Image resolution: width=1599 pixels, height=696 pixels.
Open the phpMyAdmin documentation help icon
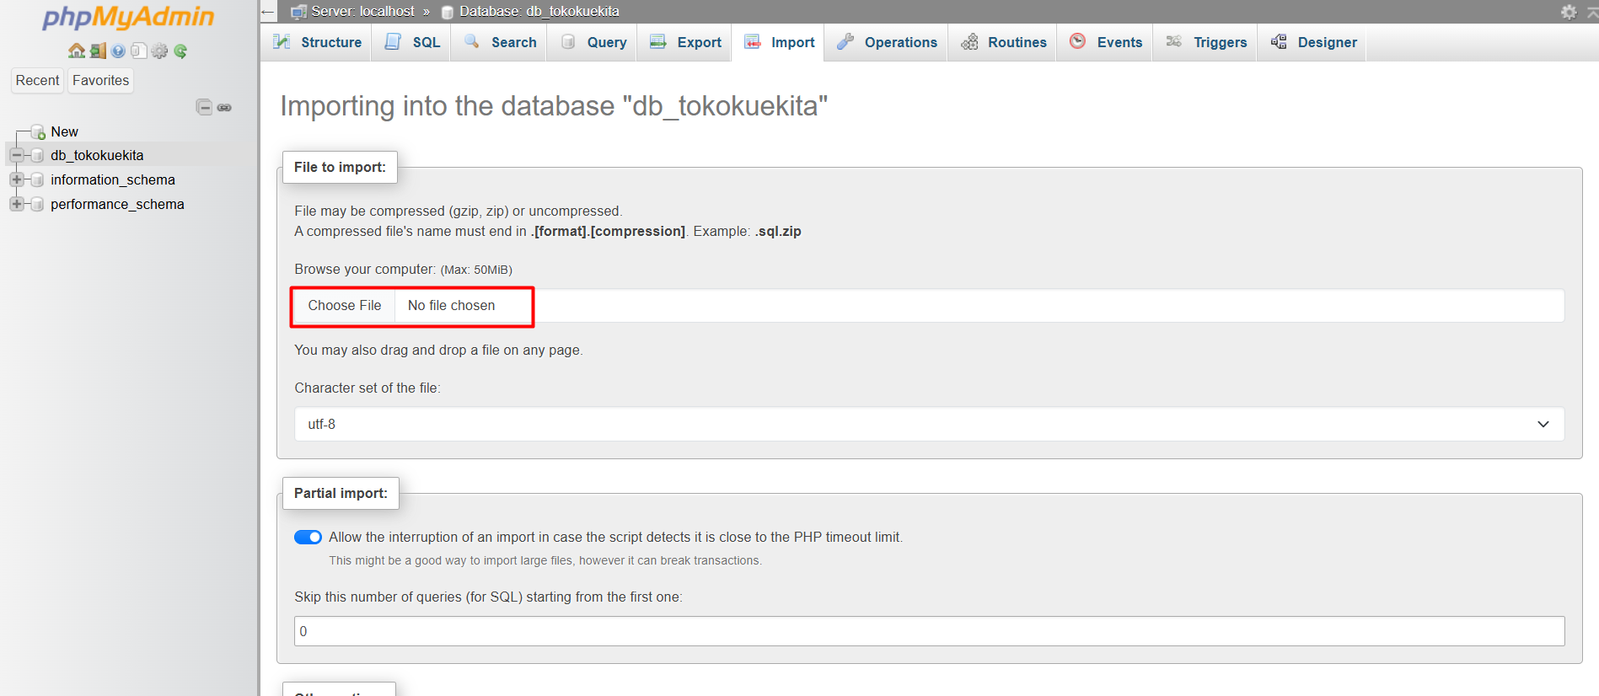pos(118,51)
